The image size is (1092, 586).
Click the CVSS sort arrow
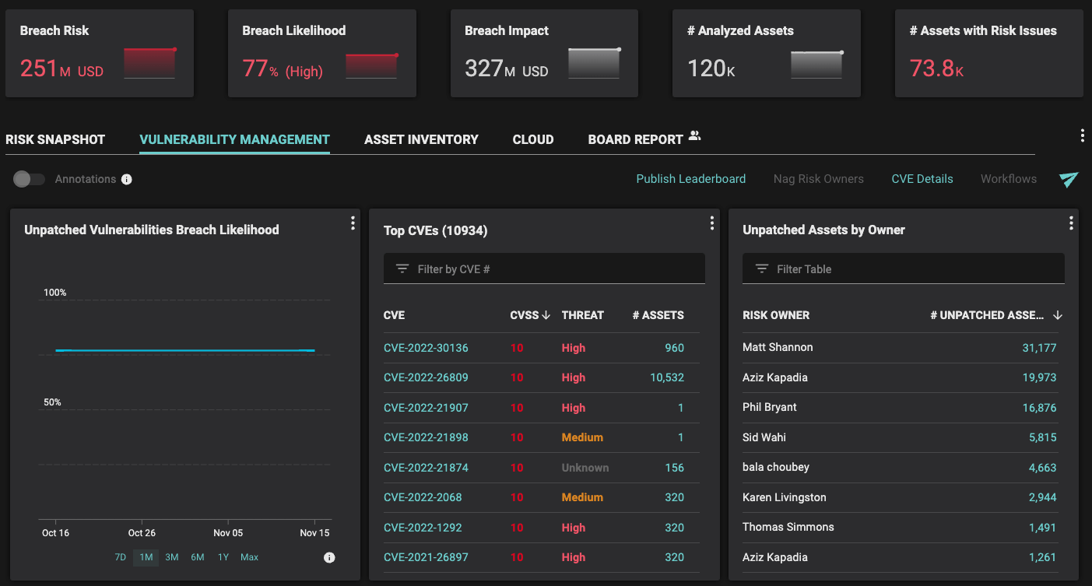(545, 315)
